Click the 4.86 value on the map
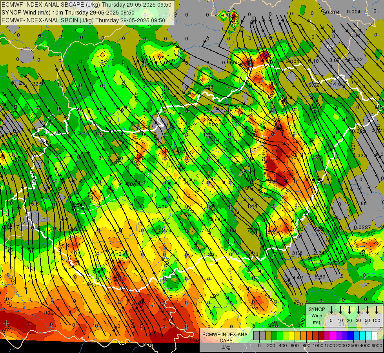The height and width of the screenshot is (353, 384). point(362,203)
